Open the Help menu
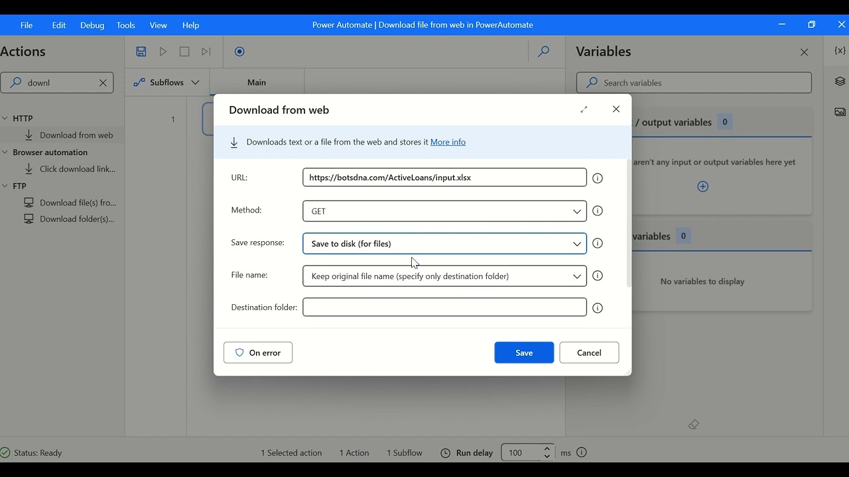The height and width of the screenshot is (477, 849). click(x=190, y=25)
